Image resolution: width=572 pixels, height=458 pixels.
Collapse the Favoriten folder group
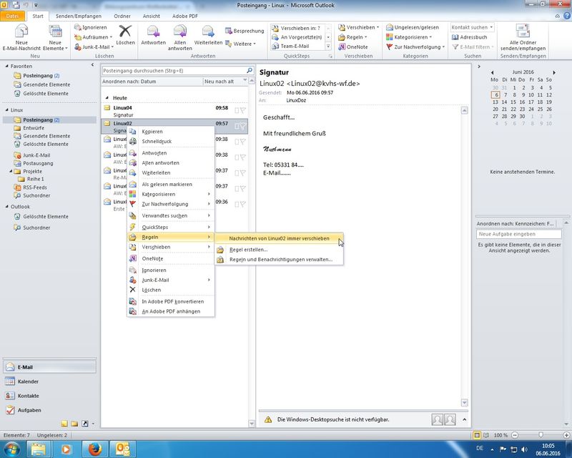tap(6, 66)
